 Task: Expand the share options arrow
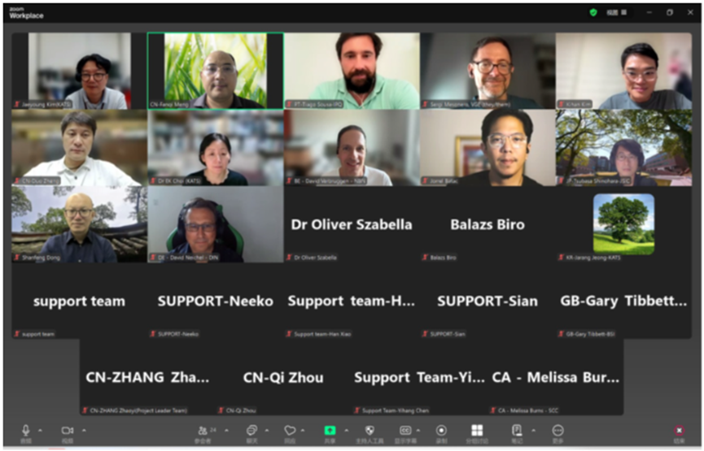pos(346,430)
